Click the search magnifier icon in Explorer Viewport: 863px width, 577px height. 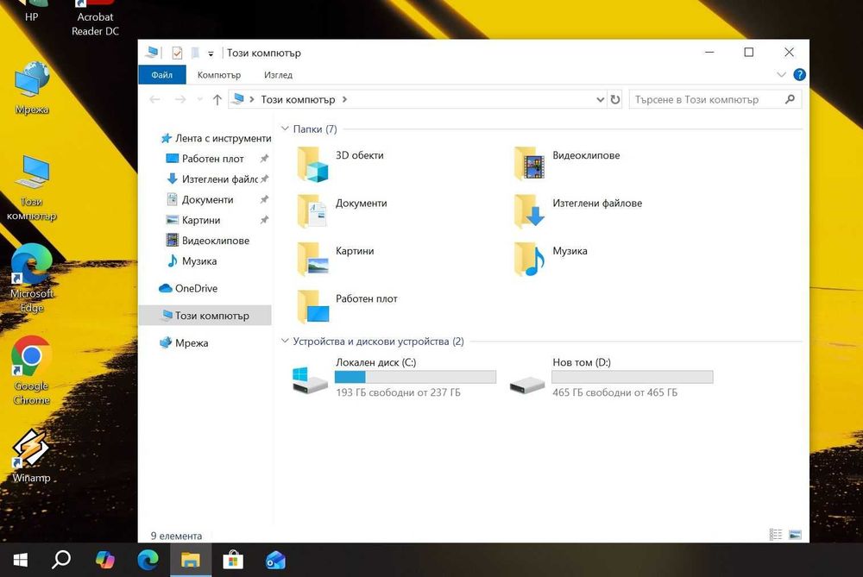click(790, 99)
